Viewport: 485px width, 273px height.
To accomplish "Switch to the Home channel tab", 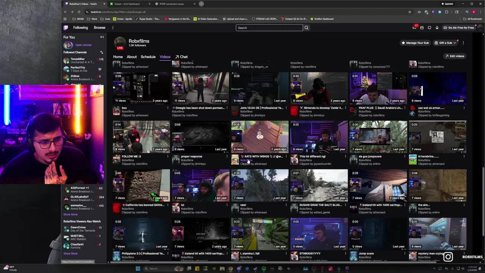I will (x=118, y=57).
